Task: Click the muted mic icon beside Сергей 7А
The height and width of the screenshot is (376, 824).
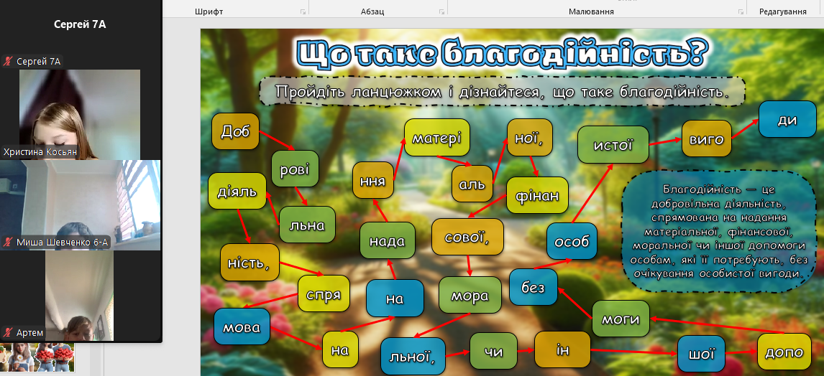Action: pos(9,62)
